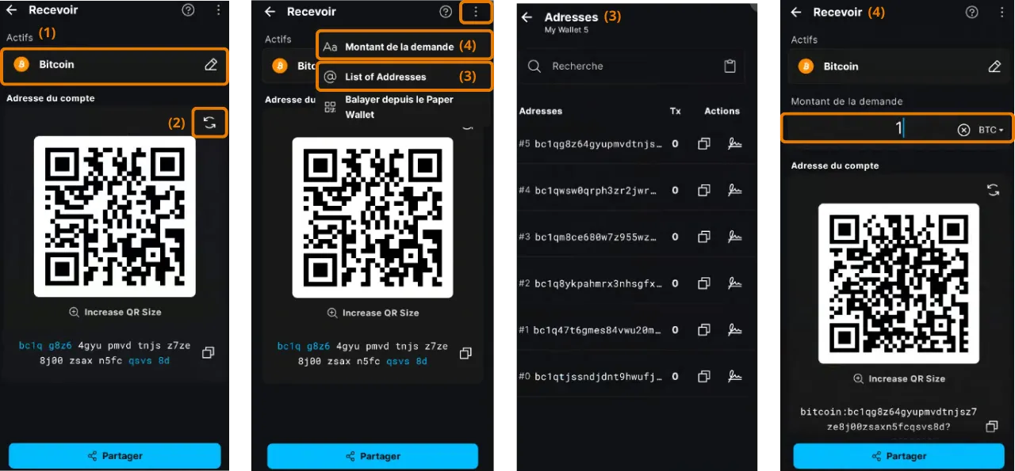Choose List of Addresses menu entry

[405, 77]
